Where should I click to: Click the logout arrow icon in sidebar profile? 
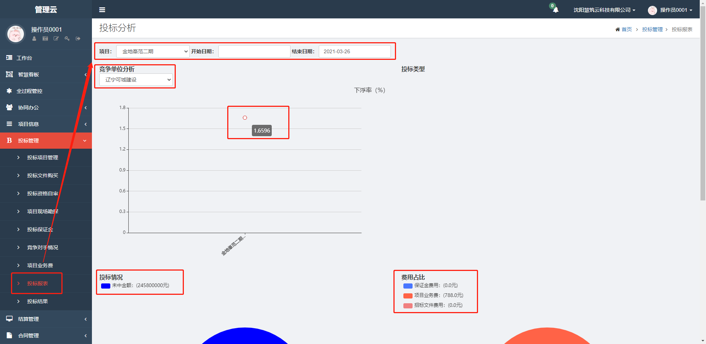pyautogui.click(x=78, y=39)
